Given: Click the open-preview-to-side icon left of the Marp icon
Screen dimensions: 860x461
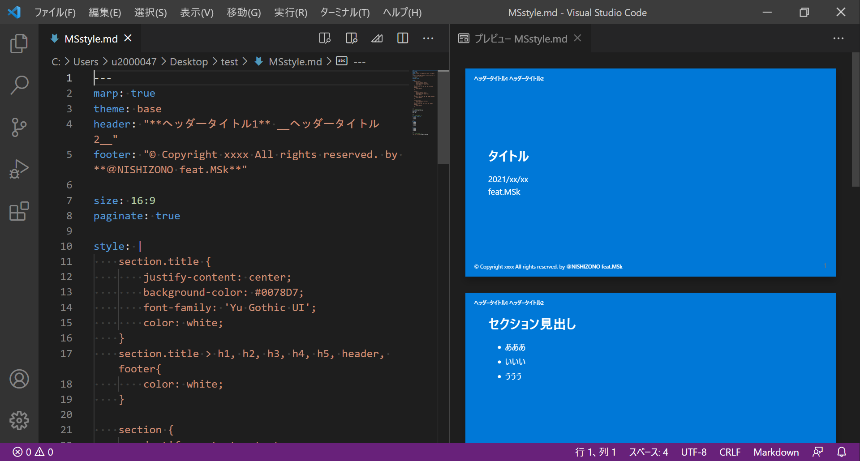Looking at the screenshot, I should point(352,38).
